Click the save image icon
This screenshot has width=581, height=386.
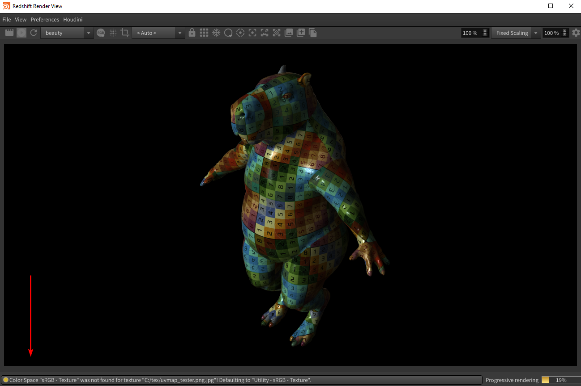289,33
